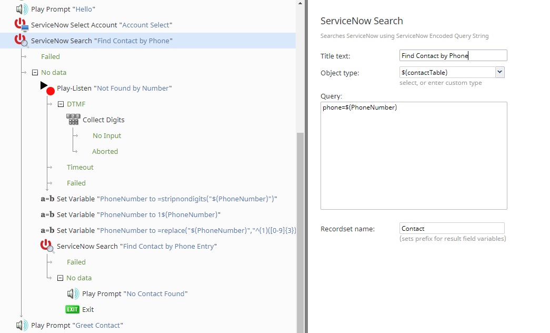Click the Greet Contact speaker icon
The image size is (550, 333).
coord(22,325)
